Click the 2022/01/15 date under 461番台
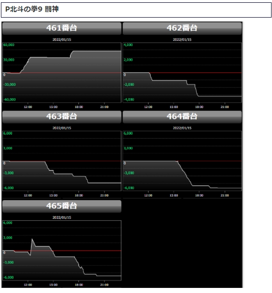 pos(62,39)
